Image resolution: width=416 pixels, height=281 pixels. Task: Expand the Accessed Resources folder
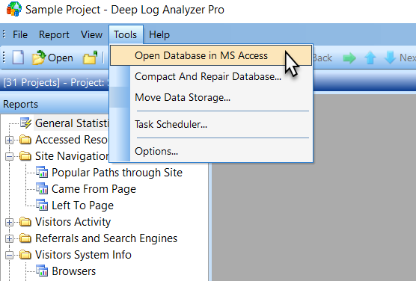pos(9,140)
